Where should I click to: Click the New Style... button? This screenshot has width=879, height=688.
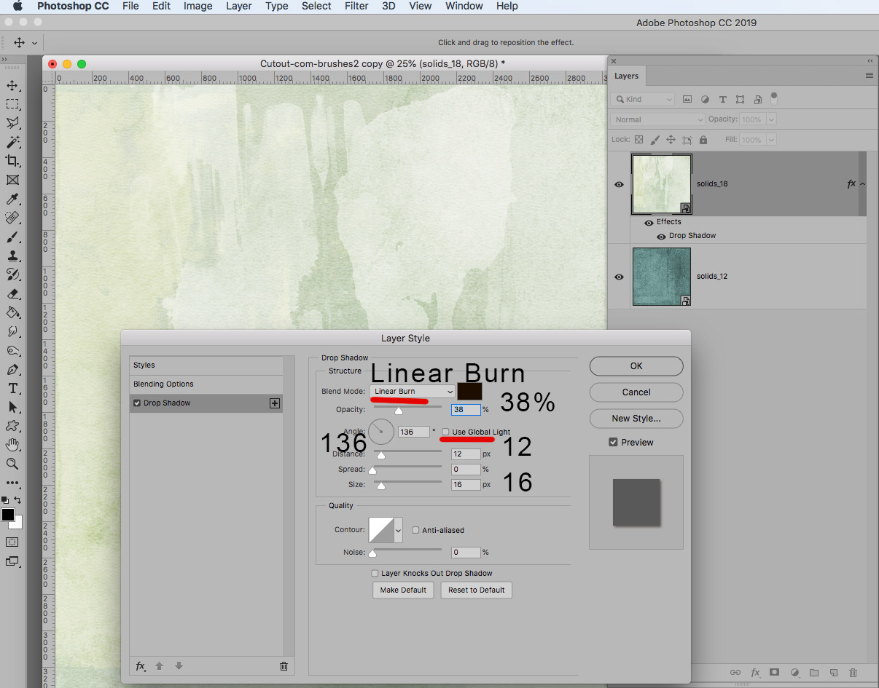click(x=636, y=419)
